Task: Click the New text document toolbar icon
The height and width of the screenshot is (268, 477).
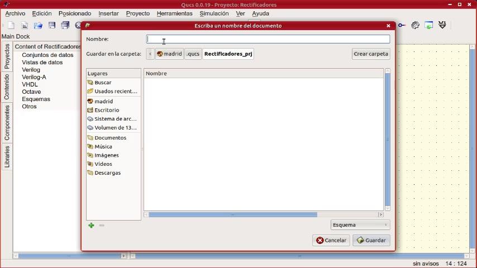Action: click(x=25, y=25)
